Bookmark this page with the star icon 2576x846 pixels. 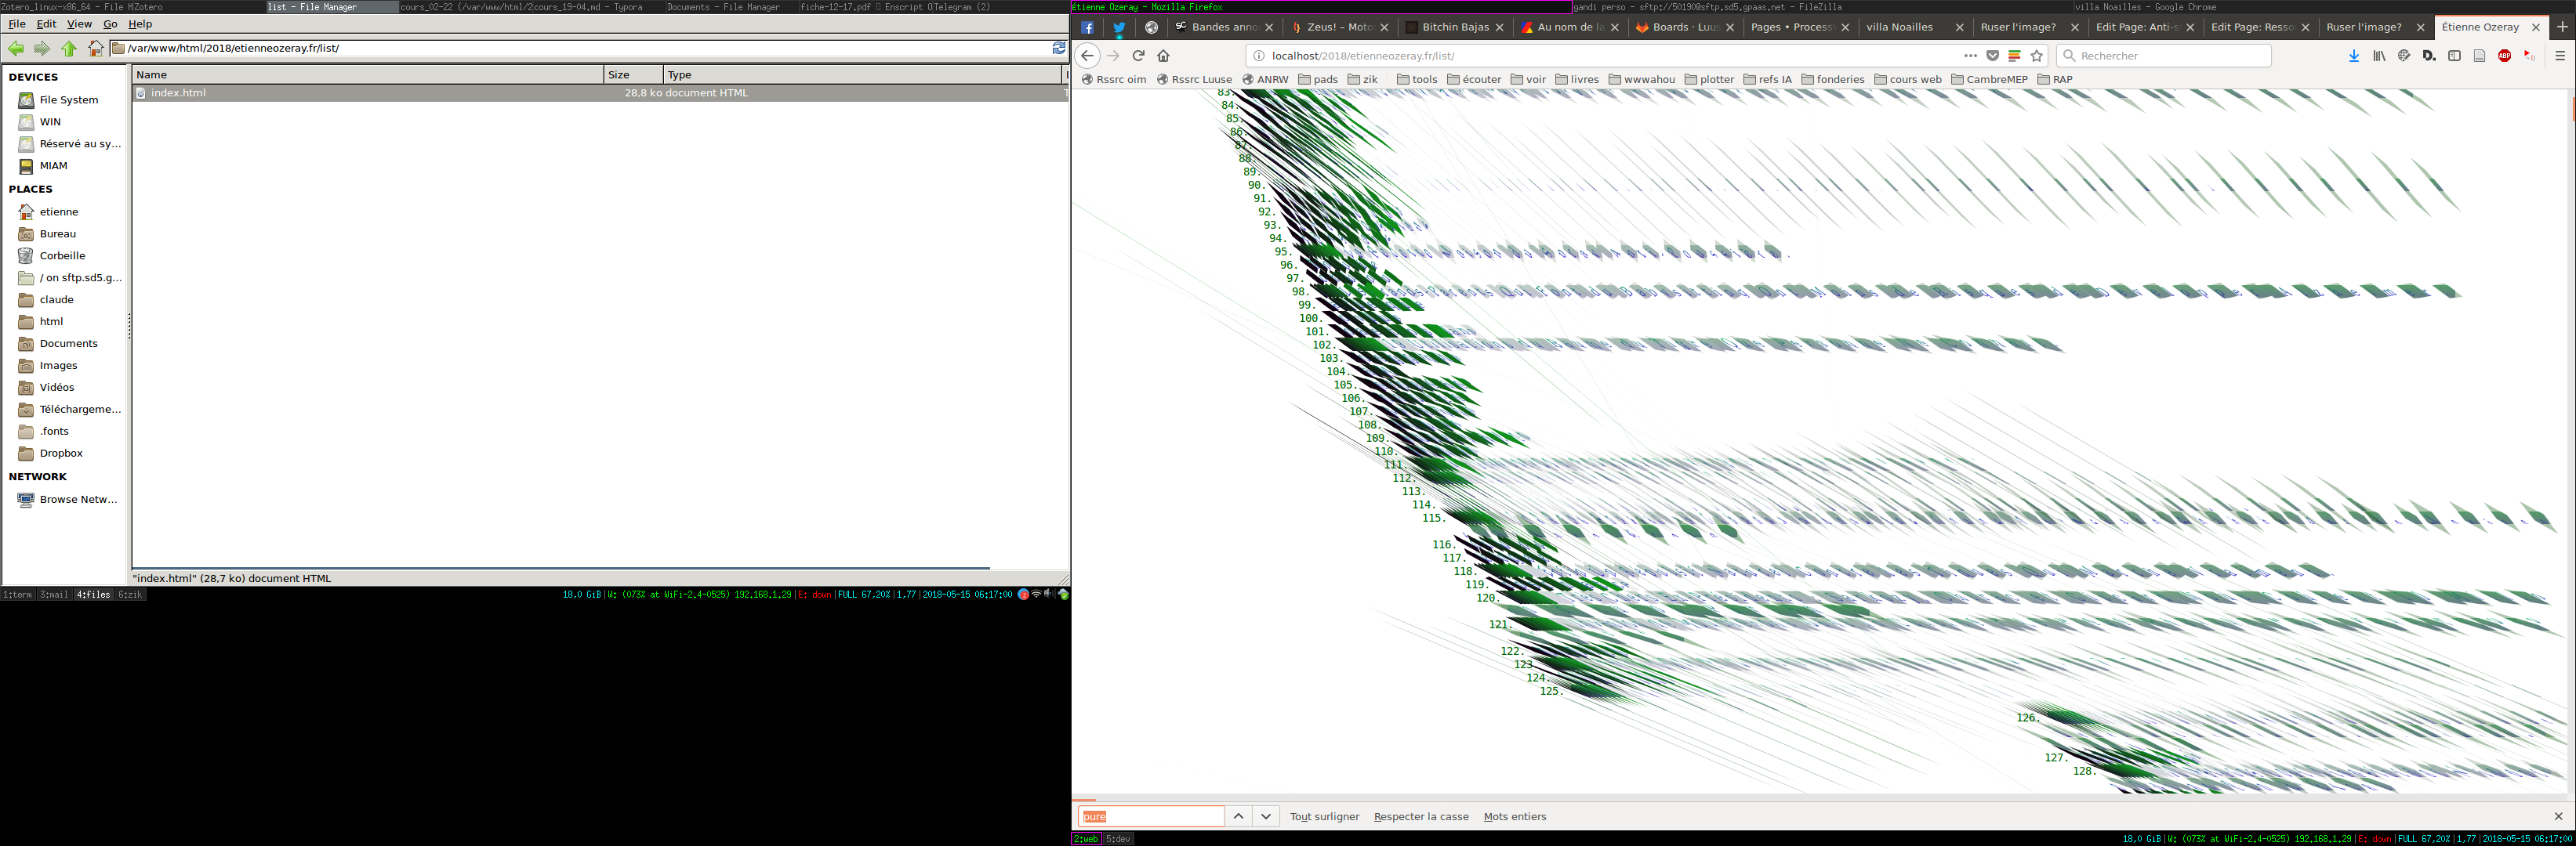point(2037,56)
